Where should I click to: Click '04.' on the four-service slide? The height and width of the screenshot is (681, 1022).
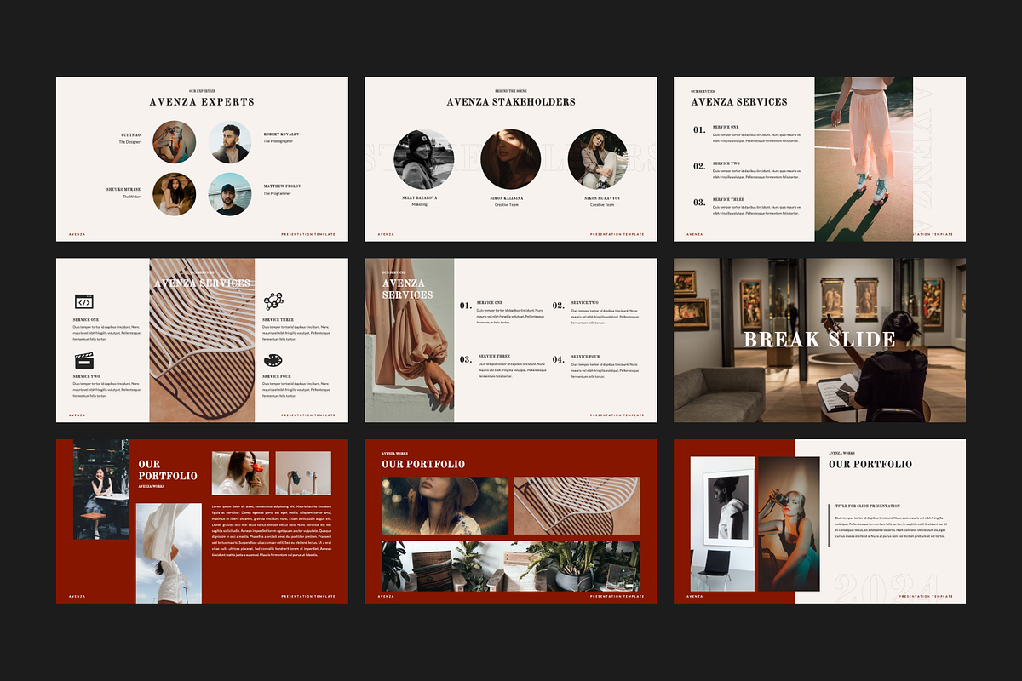click(559, 359)
